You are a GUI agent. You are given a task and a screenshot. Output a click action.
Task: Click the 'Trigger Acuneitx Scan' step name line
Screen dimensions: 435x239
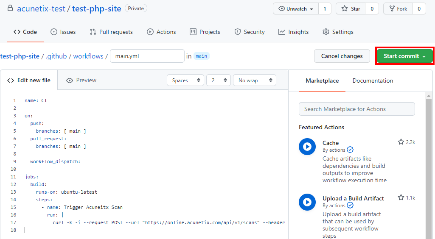(82, 207)
